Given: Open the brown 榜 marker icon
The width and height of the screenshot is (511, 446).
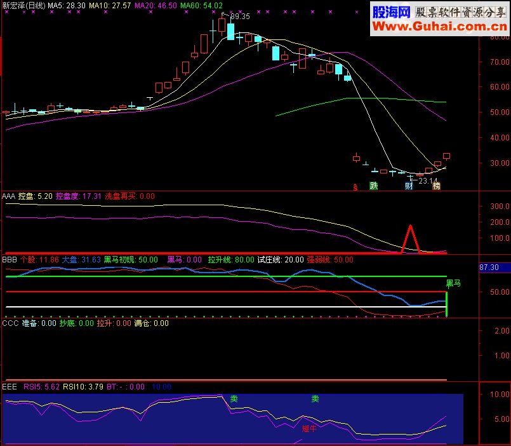Looking at the screenshot, I should point(436,186).
